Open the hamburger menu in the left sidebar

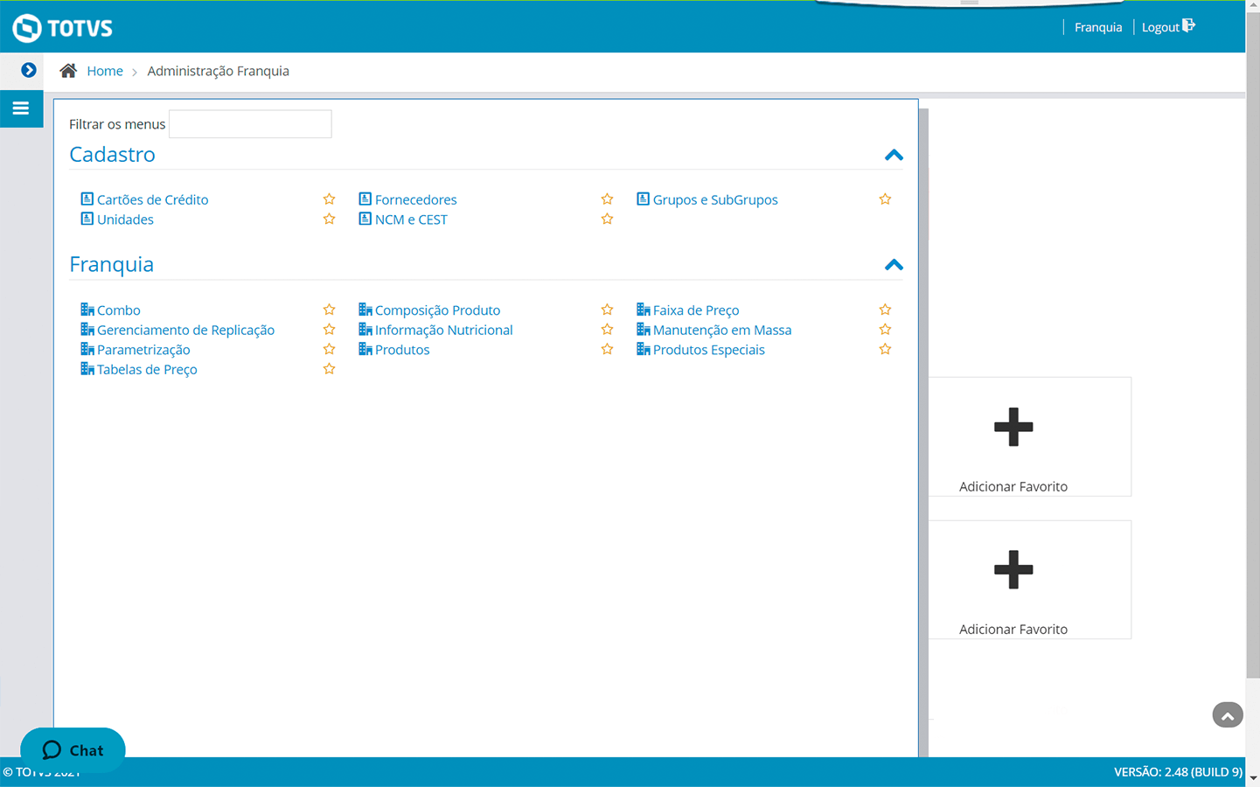[21, 108]
